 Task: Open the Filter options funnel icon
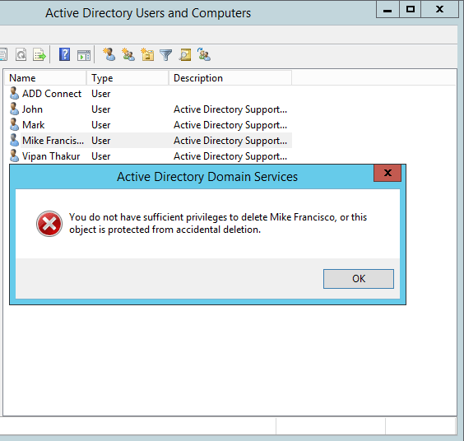pyautogui.click(x=166, y=55)
